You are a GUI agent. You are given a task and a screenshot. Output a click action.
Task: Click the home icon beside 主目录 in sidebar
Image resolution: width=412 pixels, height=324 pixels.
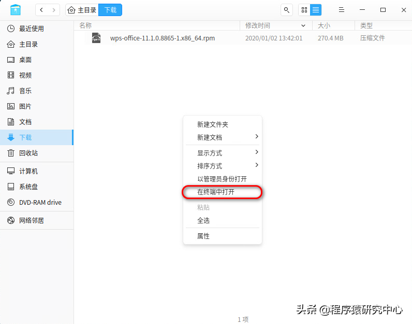(11, 44)
